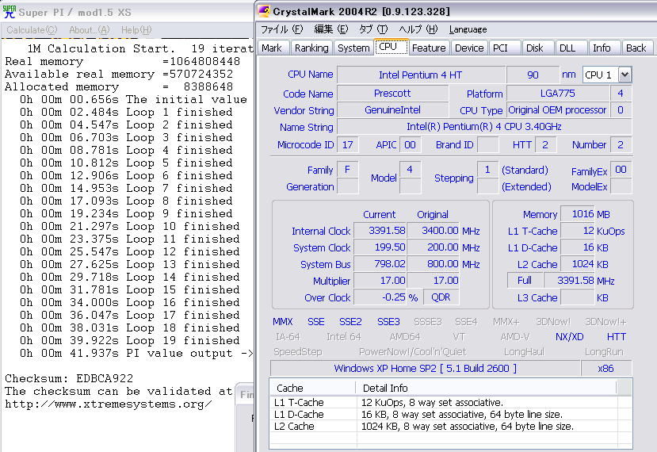Viewport: 657px width, 452px height.
Task: Click the CrystalMark title bar icon
Action: [x=264, y=11]
